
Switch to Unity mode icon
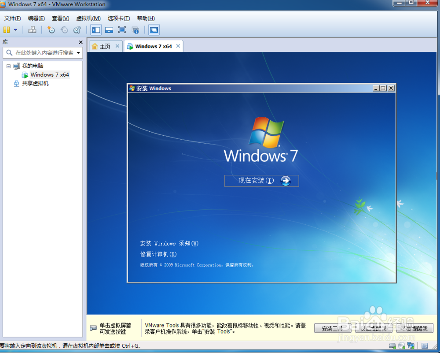pyautogui.click(x=136, y=30)
